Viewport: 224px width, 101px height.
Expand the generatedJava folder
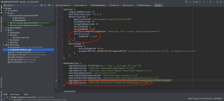(6, 28)
